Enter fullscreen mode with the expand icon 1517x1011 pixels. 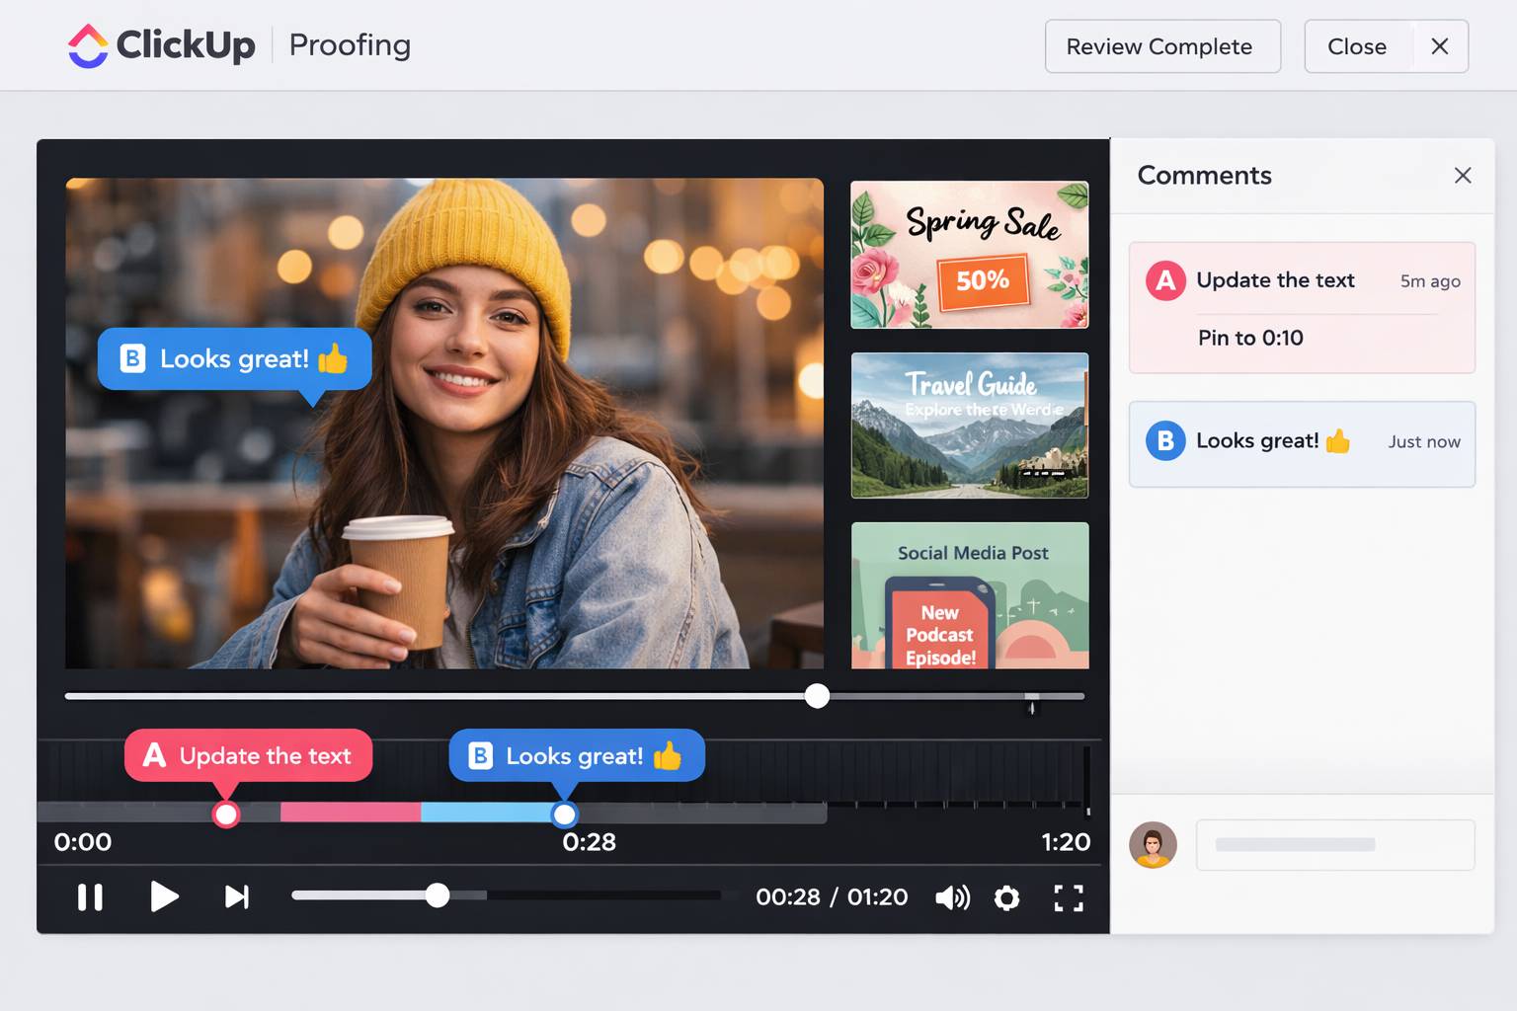[x=1068, y=897]
